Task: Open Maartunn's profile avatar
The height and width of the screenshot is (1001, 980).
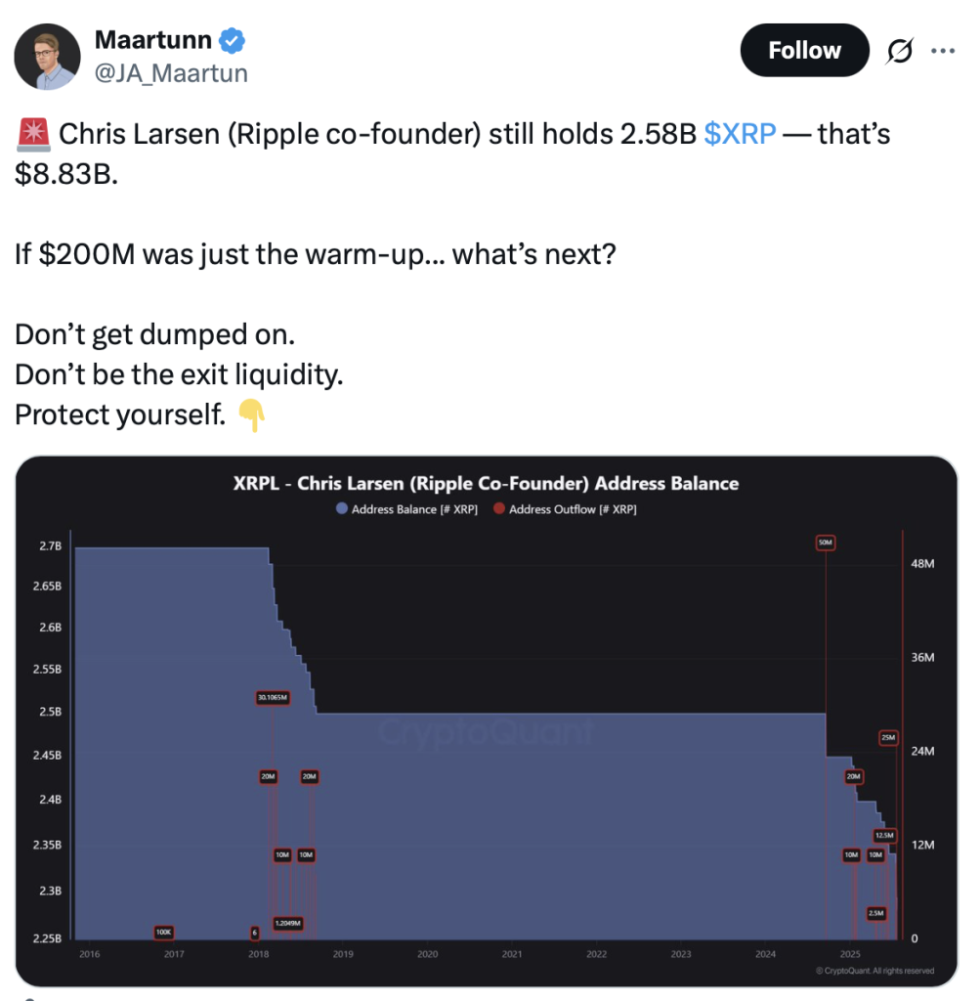Action: coord(47,57)
